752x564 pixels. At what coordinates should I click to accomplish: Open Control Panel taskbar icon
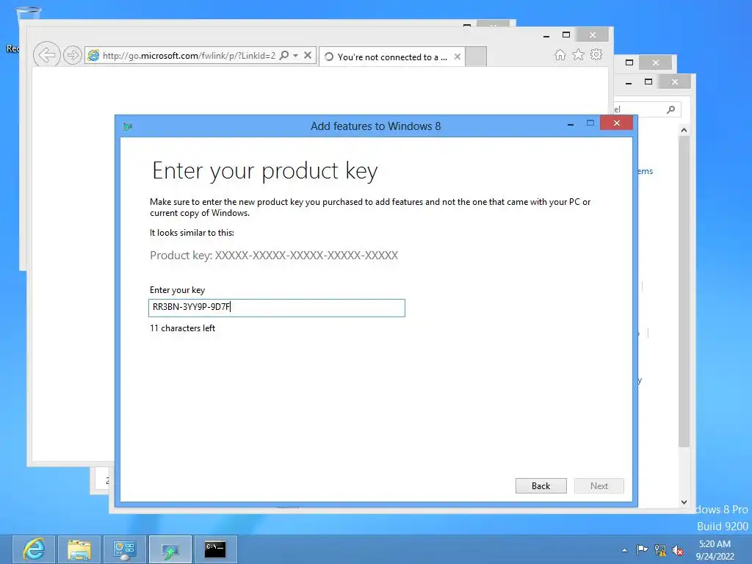click(125, 549)
